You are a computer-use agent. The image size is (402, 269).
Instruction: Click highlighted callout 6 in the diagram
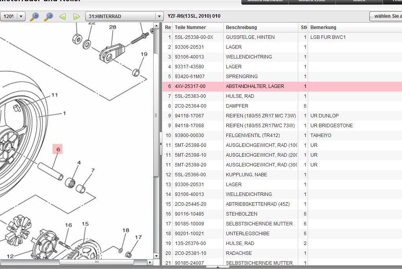coord(58,149)
